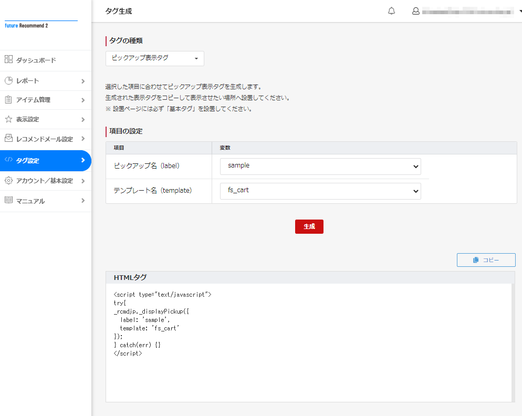Click the タグの種類 section heading
This screenshot has width=522, height=416.
coord(126,40)
